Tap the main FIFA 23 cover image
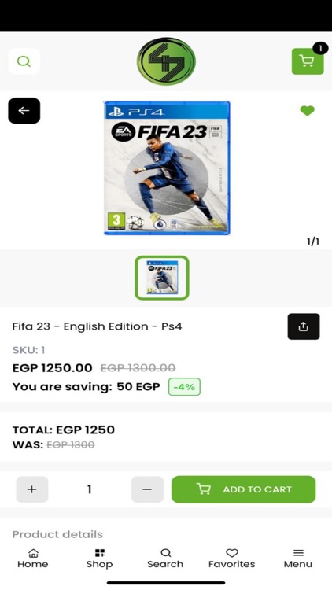Image resolution: width=332 pixels, height=590 pixels. (167, 168)
